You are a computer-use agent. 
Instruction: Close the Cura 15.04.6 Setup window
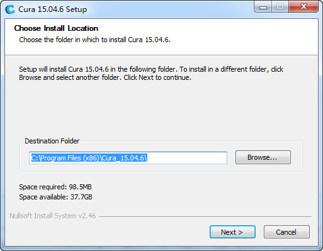(x=303, y=7)
